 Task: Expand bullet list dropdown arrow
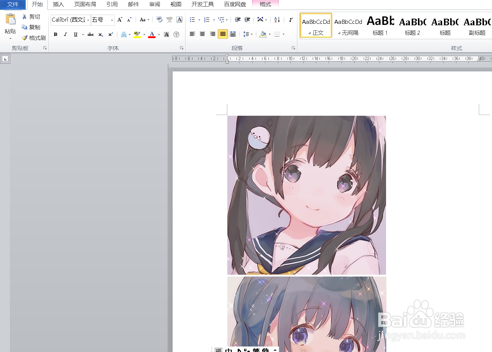(199, 20)
